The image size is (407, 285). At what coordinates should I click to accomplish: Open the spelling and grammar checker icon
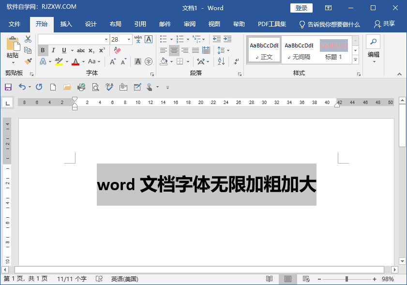click(x=108, y=88)
